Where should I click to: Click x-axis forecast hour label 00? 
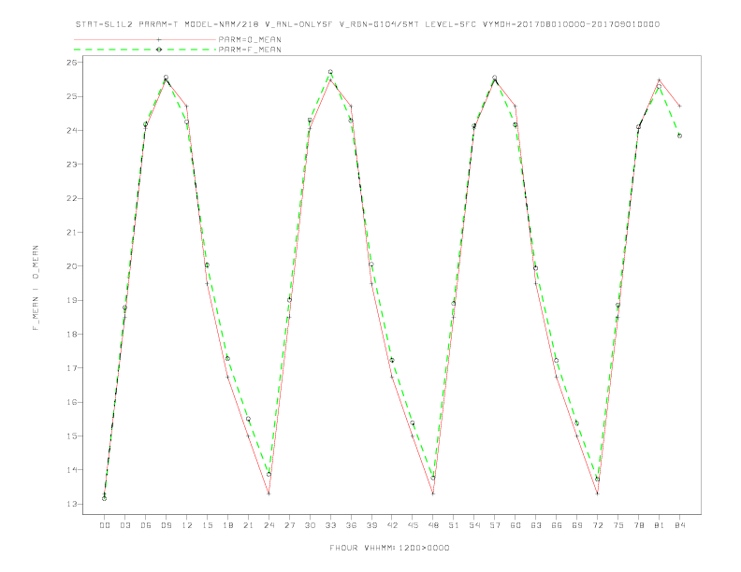(105, 525)
